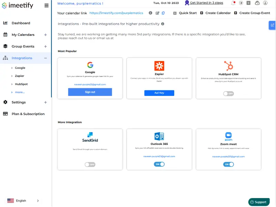The height and width of the screenshot is (207, 276).
Task: Open HubSpot integration submenu item
Action: tap(21, 84)
